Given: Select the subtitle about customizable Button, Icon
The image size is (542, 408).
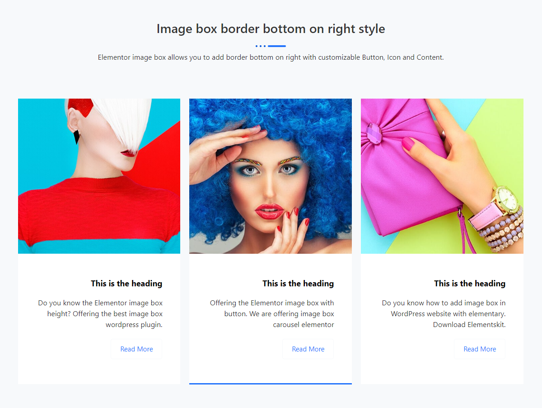Looking at the screenshot, I should click(x=271, y=57).
